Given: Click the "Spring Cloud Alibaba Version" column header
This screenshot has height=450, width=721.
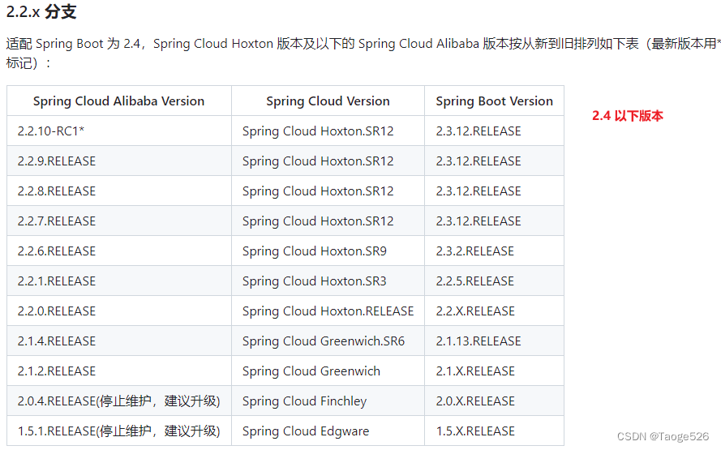Looking at the screenshot, I should click(x=119, y=101).
